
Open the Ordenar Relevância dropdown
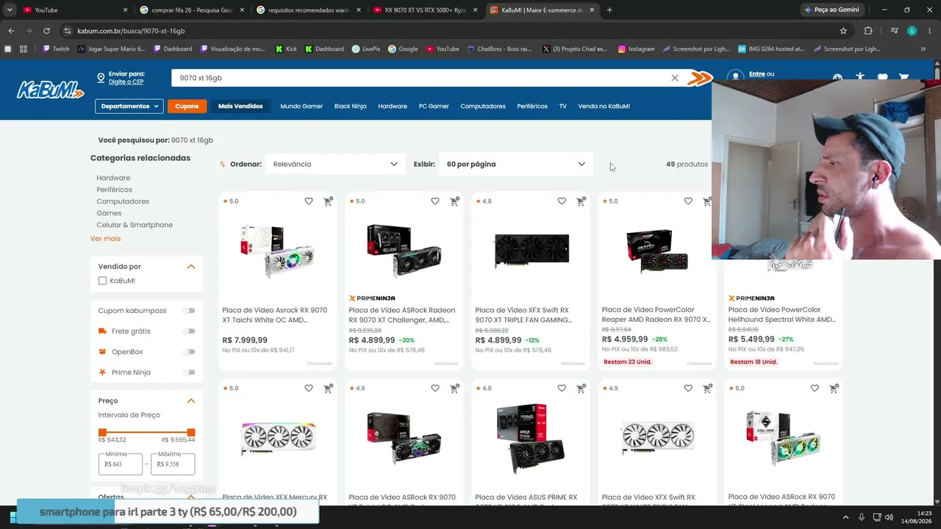[335, 164]
